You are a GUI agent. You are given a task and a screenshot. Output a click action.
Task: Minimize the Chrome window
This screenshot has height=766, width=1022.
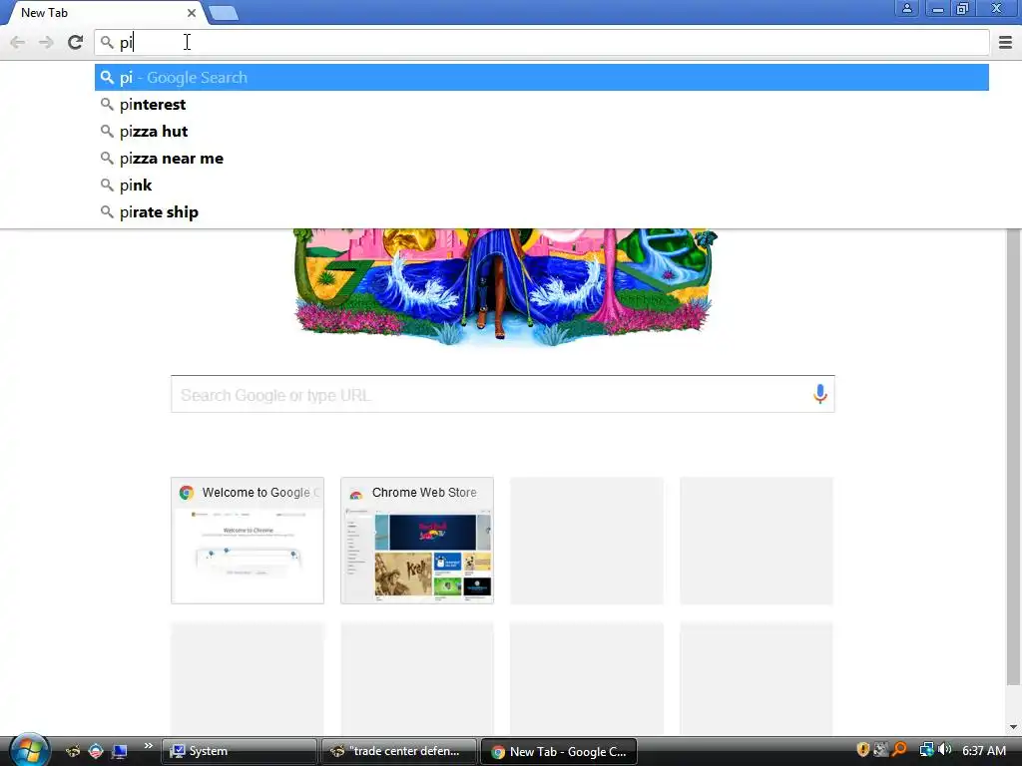point(937,8)
